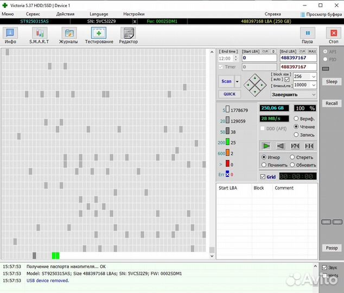Click the QUICK scan button

[230, 94]
